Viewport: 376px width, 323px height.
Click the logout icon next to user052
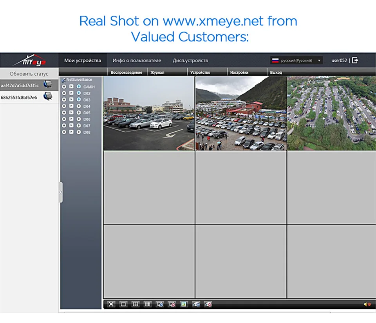(x=355, y=60)
